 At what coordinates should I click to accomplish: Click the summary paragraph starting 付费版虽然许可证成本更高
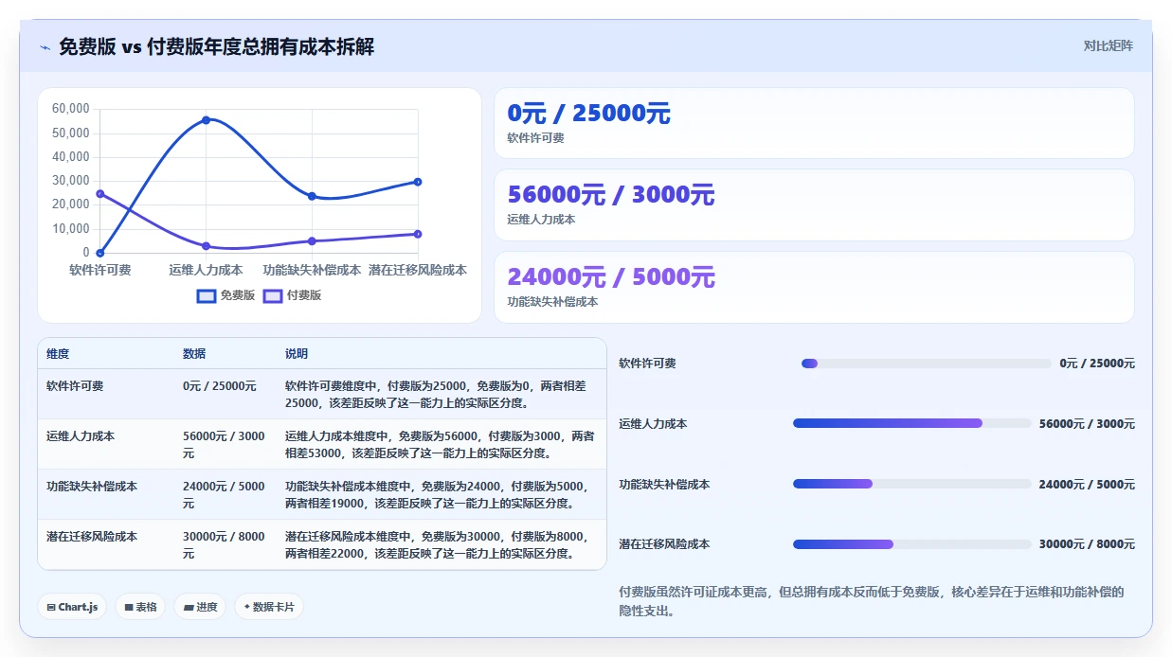pos(871,601)
